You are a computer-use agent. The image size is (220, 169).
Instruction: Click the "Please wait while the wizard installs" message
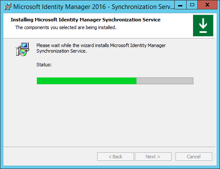[x=101, y=48]
